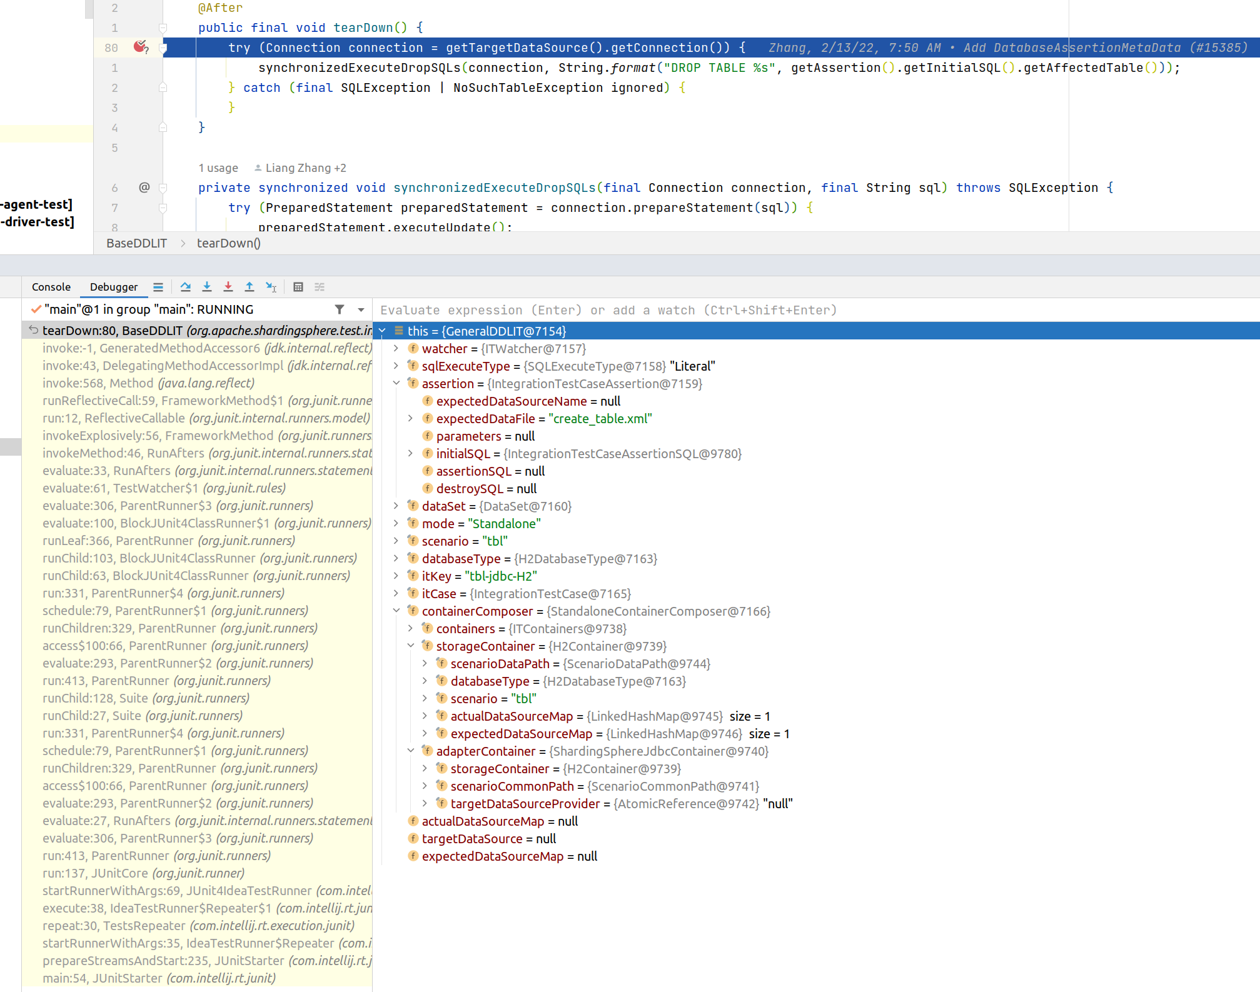Image resolution: width=1260 pixels, height=992 pixels.
Task: Click the Force Step Into red arrow icon
Action: (228, 286)
